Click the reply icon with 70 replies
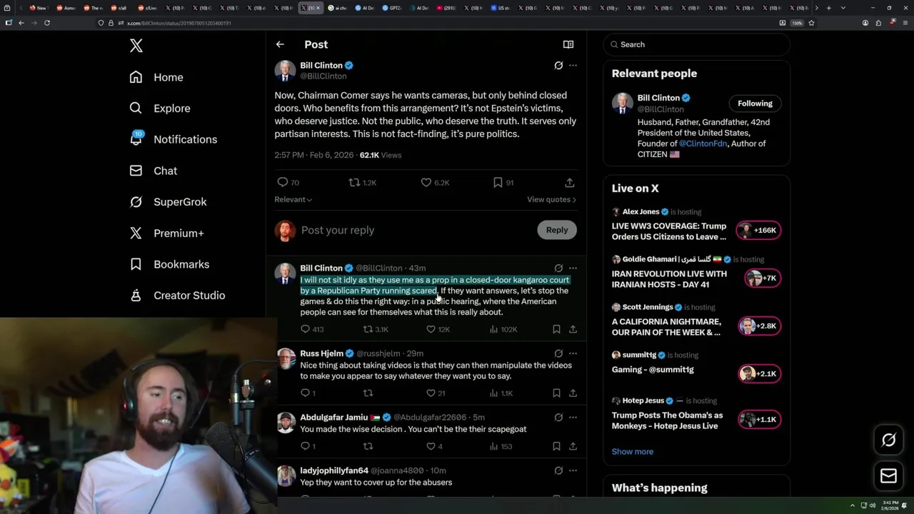Viewport: 914px width, 514px height. 288,183
